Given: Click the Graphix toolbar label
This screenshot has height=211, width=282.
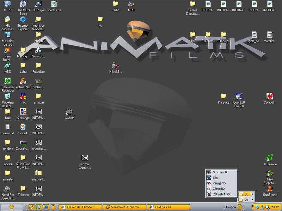Looking at the screenshot, I should [231, 207].
